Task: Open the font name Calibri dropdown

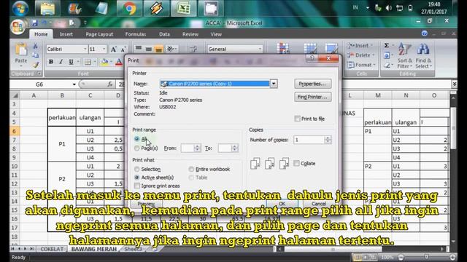Action: point(85,49)
